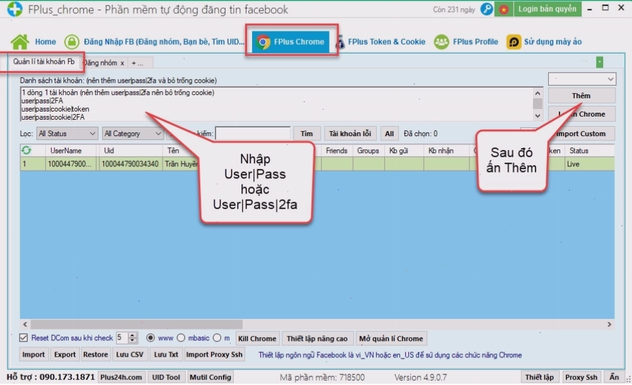Click the Import Custom button
The height and width of the screenshot is (385, 632).
(582, 134)
